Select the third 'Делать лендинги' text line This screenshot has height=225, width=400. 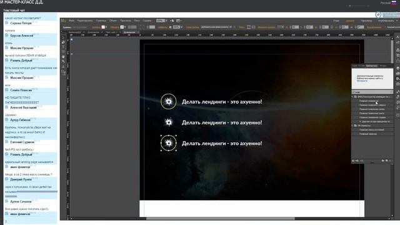tap(222, 143)
